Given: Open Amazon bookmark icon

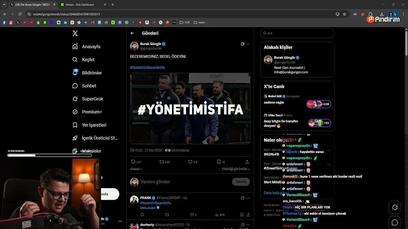Looking at the screenshot, I should pyautogui.click(x=147, y=23).
